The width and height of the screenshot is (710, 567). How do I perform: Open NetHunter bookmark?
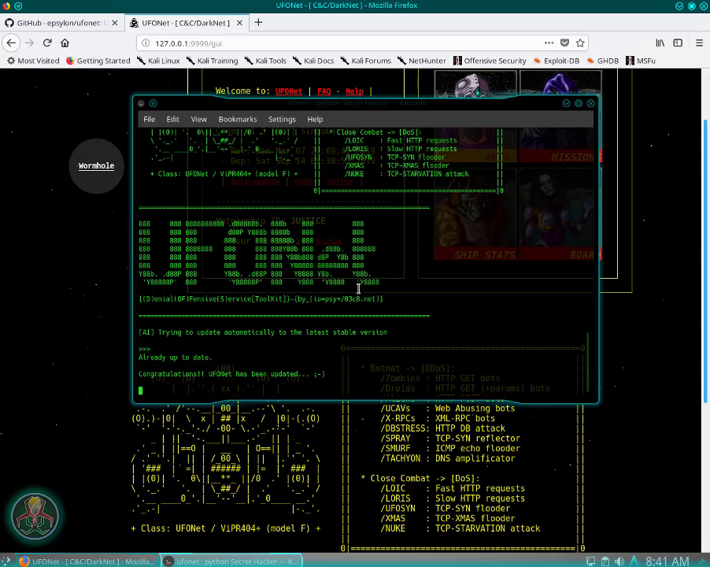[422, 61]
